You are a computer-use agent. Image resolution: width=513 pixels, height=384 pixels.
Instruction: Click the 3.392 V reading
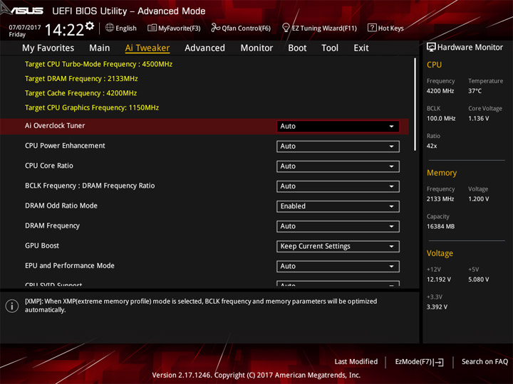pos(437,307)
